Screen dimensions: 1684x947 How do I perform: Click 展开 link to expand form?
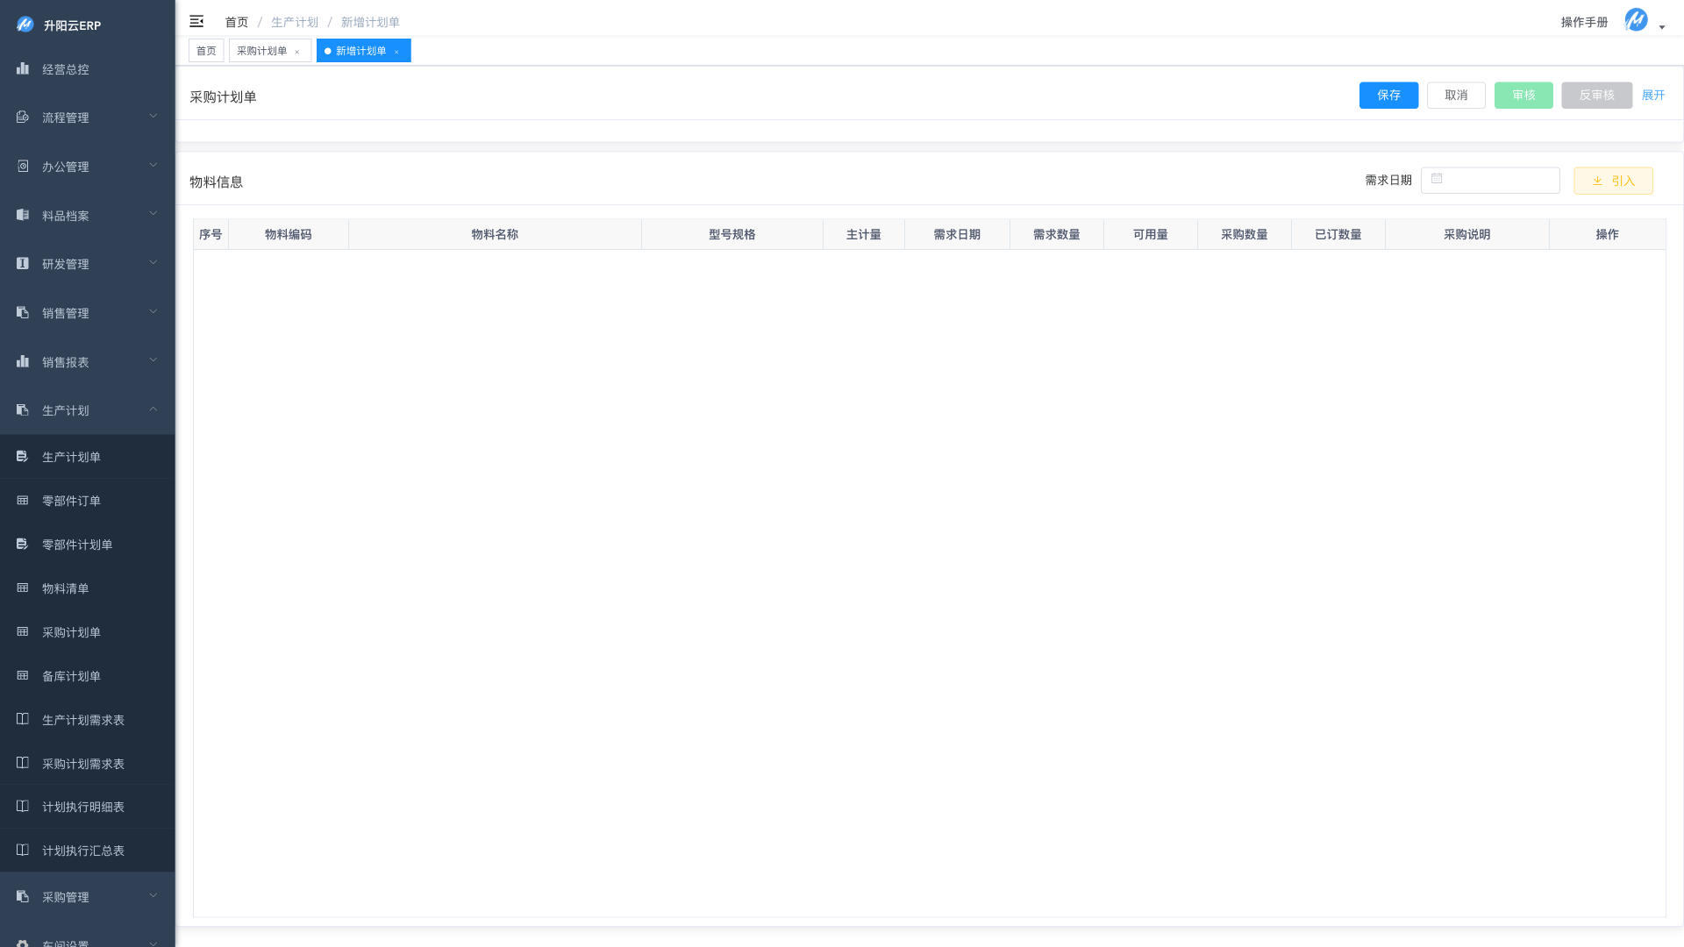point(1653,95)
